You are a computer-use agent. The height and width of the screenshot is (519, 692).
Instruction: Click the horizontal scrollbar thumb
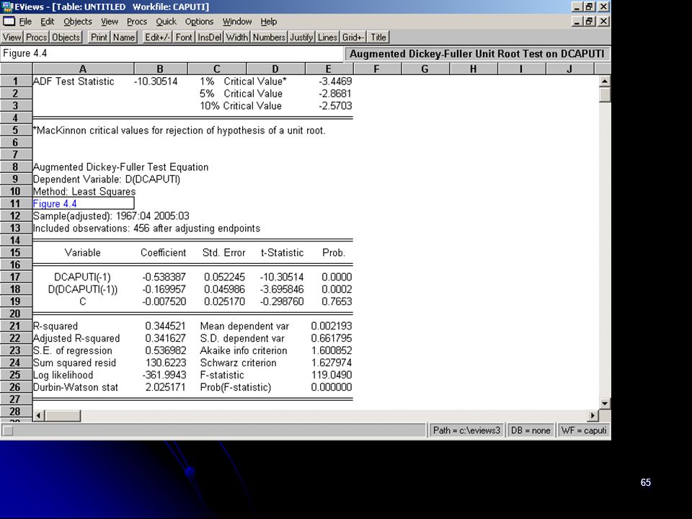63,416
